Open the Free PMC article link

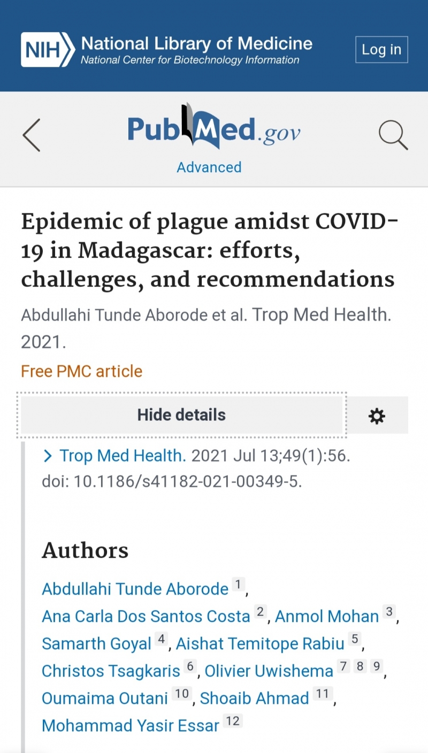click(81, 371)
